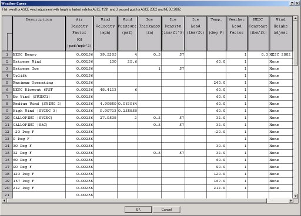Screen dimensions: 301x216
Task: Select the 'Maximum Operating' description cell
Action: [x=39, y=83]
